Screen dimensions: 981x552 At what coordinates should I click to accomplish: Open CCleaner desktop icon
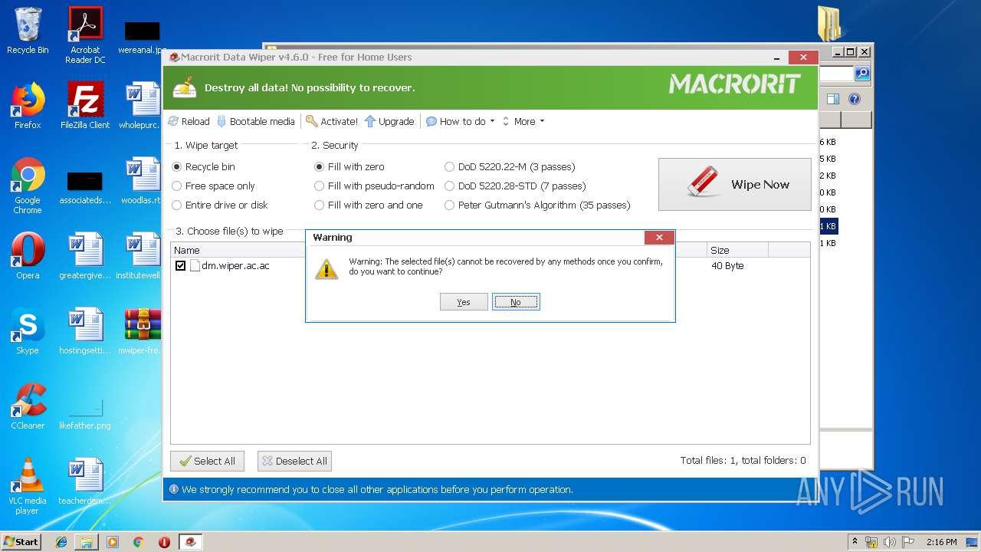pos(28,406)
